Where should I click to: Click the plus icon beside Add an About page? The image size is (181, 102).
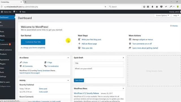point(79,44)
